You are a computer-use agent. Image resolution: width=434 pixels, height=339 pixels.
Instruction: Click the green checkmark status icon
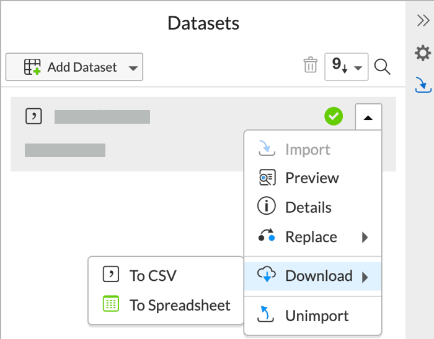click(334, 116)
